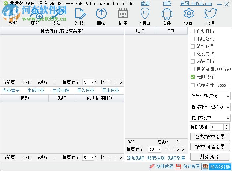Go to last page in 抢楼内容 pager
This screenshot has height=171, width=232.
122,82
